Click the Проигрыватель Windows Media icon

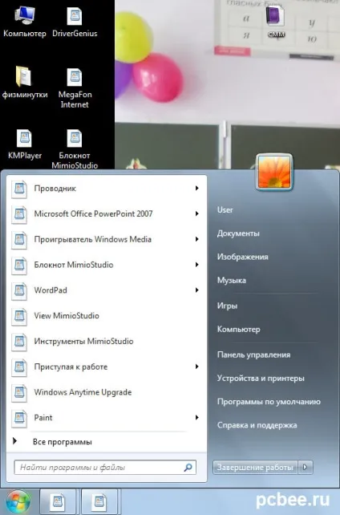19,240
